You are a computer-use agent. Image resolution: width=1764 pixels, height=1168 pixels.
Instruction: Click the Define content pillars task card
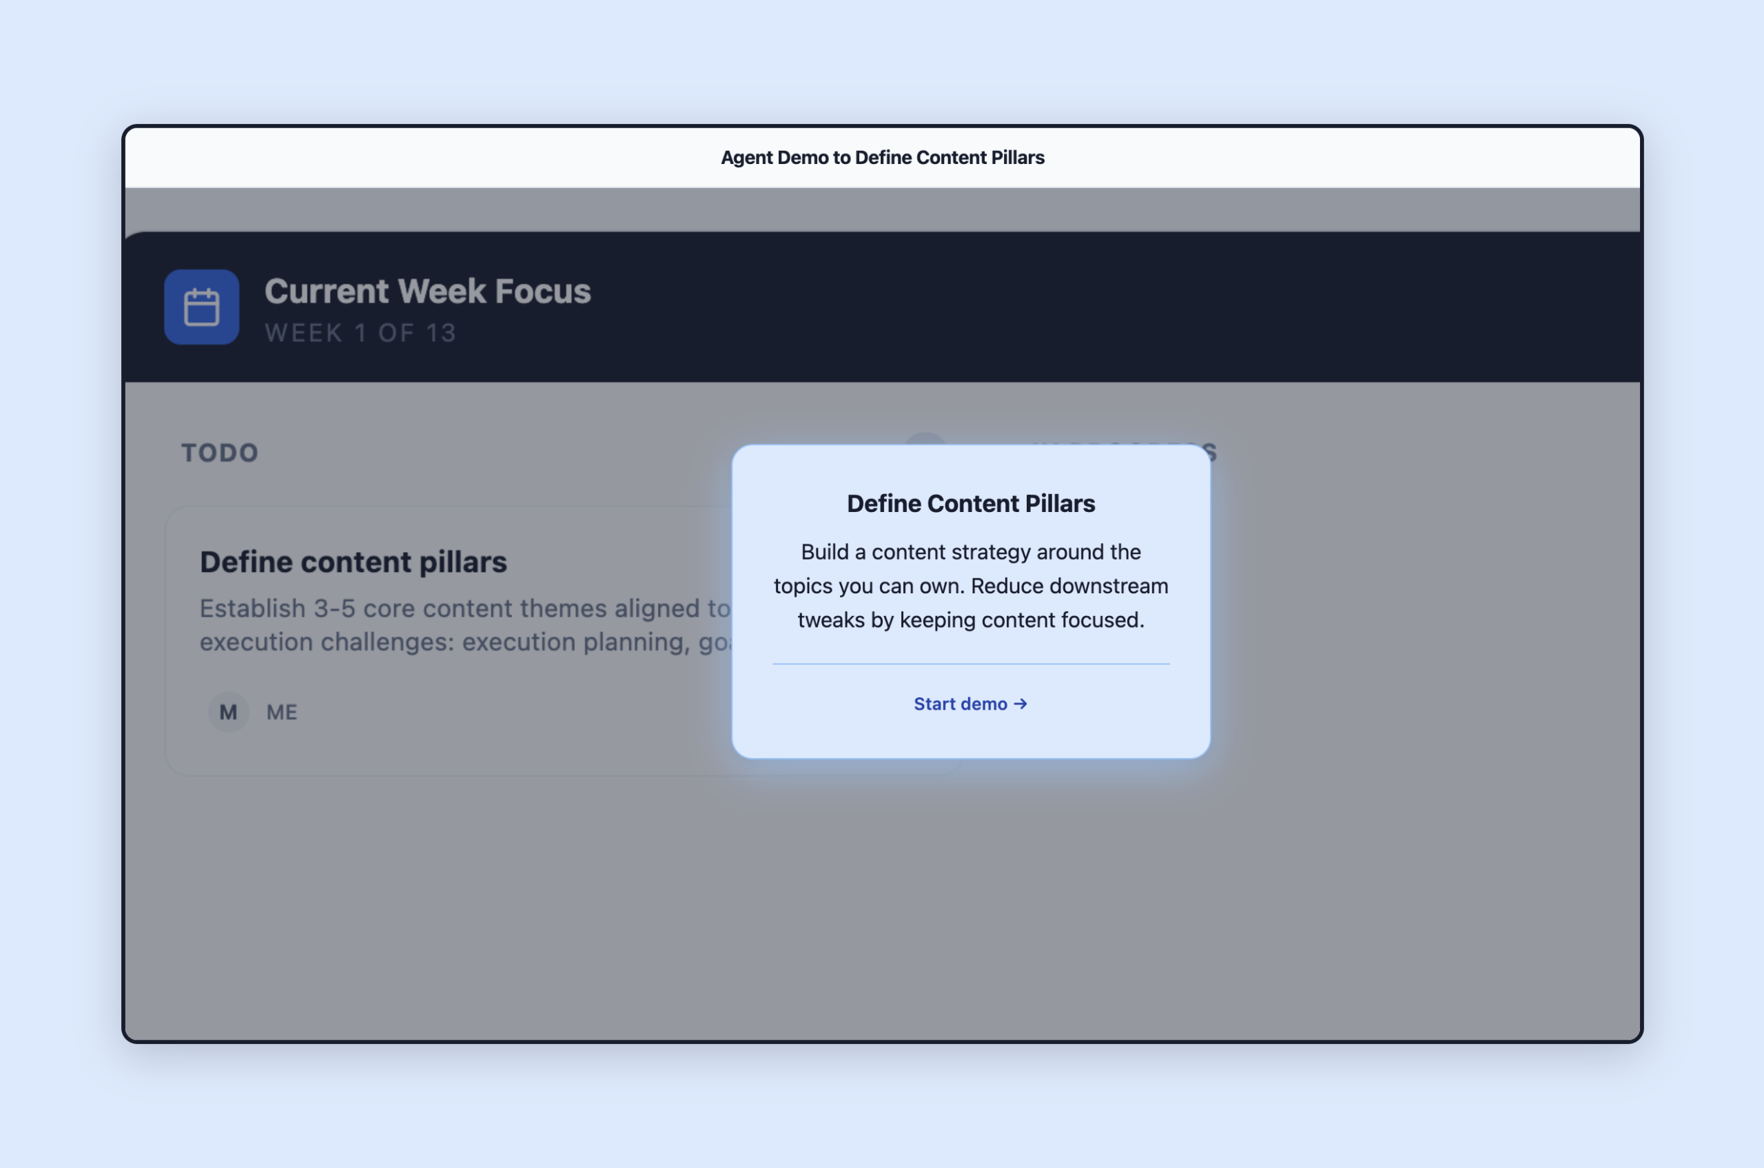tap(447, 641)
